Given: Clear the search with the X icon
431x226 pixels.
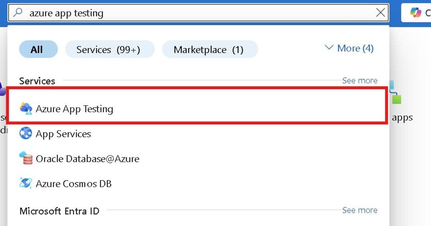Looking at the screenshot, I should (380, 12).
